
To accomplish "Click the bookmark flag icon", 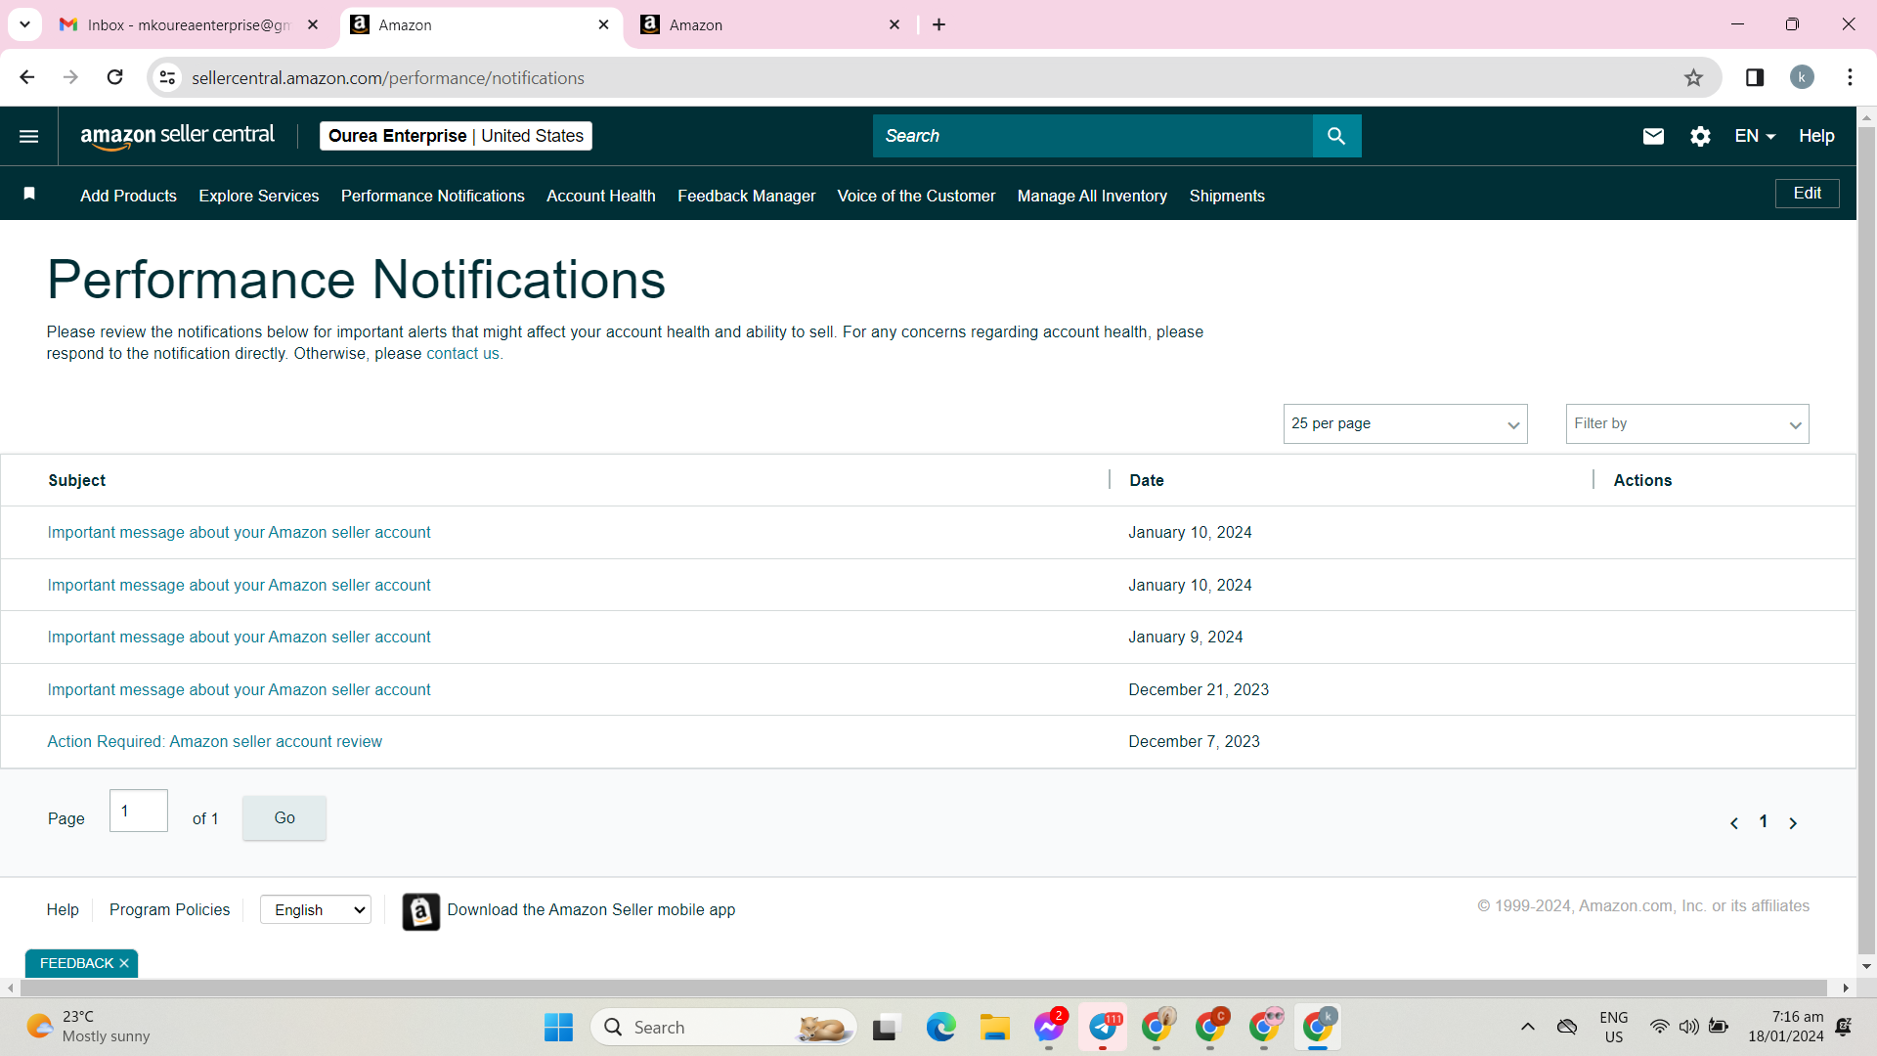I will [29, 194].
